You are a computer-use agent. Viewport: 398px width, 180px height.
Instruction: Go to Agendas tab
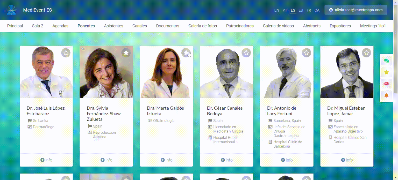60,26
